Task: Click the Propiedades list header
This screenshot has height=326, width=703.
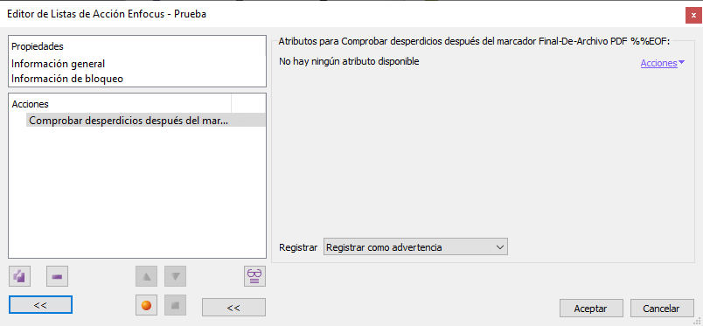Action: pyautogui.click(x=38, y=46)
